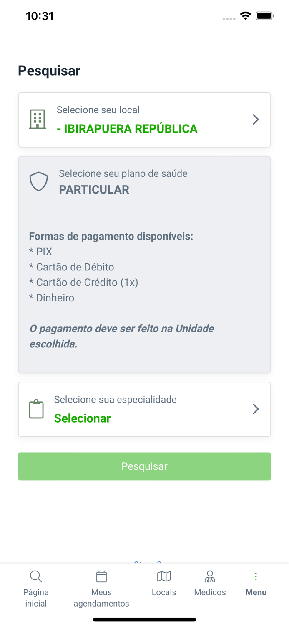Switch to the Meus agendamentos tab

101,587
